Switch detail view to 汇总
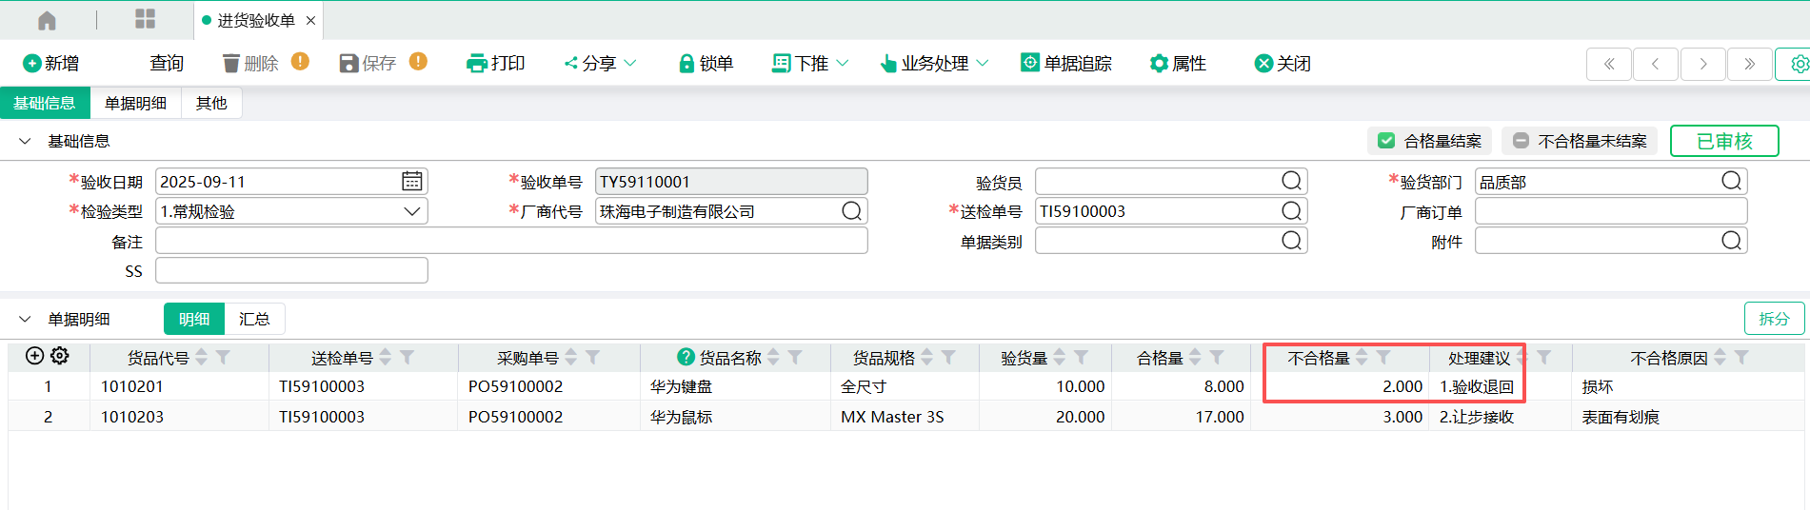The width and height of the screenshot is (1810, 510). coord(254,319)
